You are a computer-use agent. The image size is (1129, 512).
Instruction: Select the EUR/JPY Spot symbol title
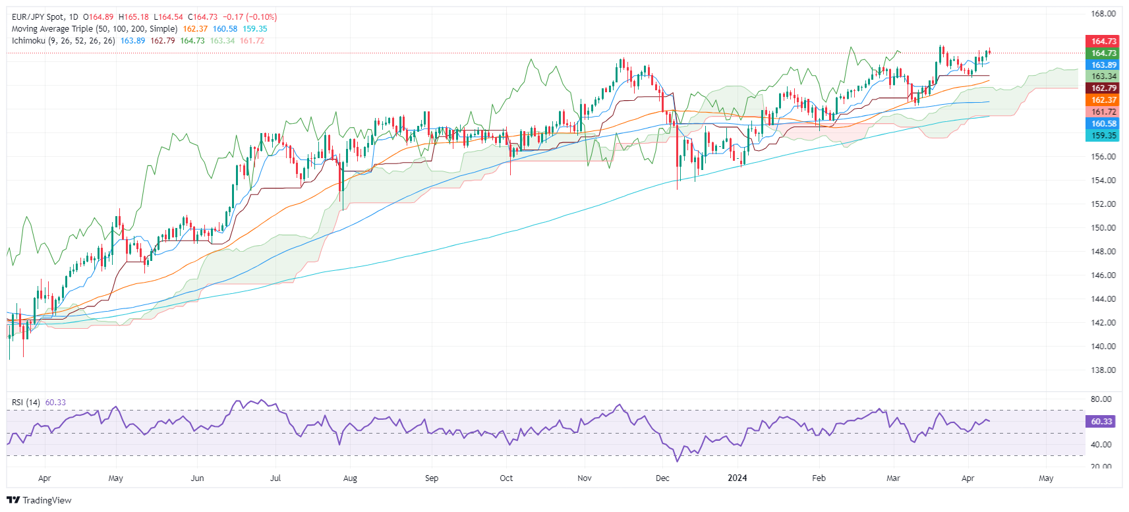pyautogui.click(x=38, y=17)
